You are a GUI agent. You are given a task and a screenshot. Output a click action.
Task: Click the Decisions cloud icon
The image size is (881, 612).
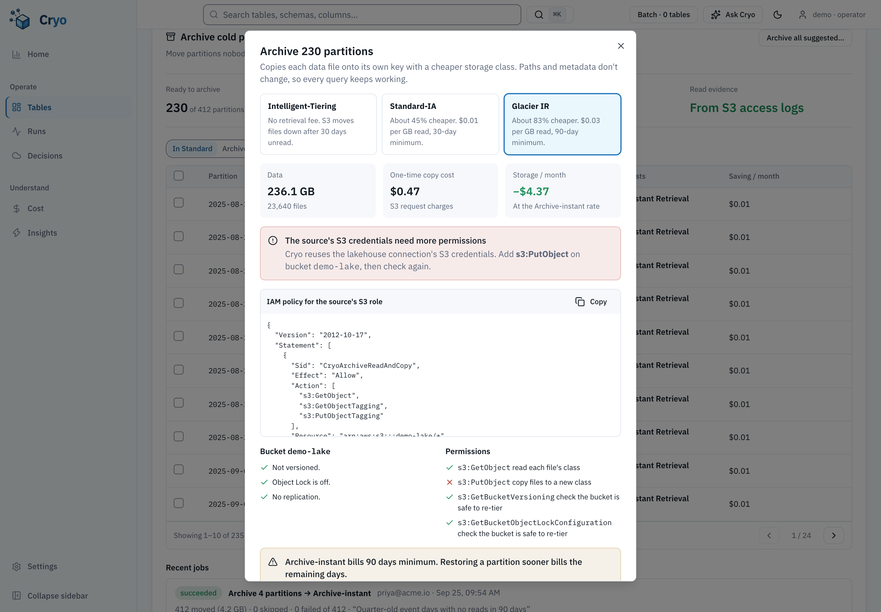(x=17, y=156)
